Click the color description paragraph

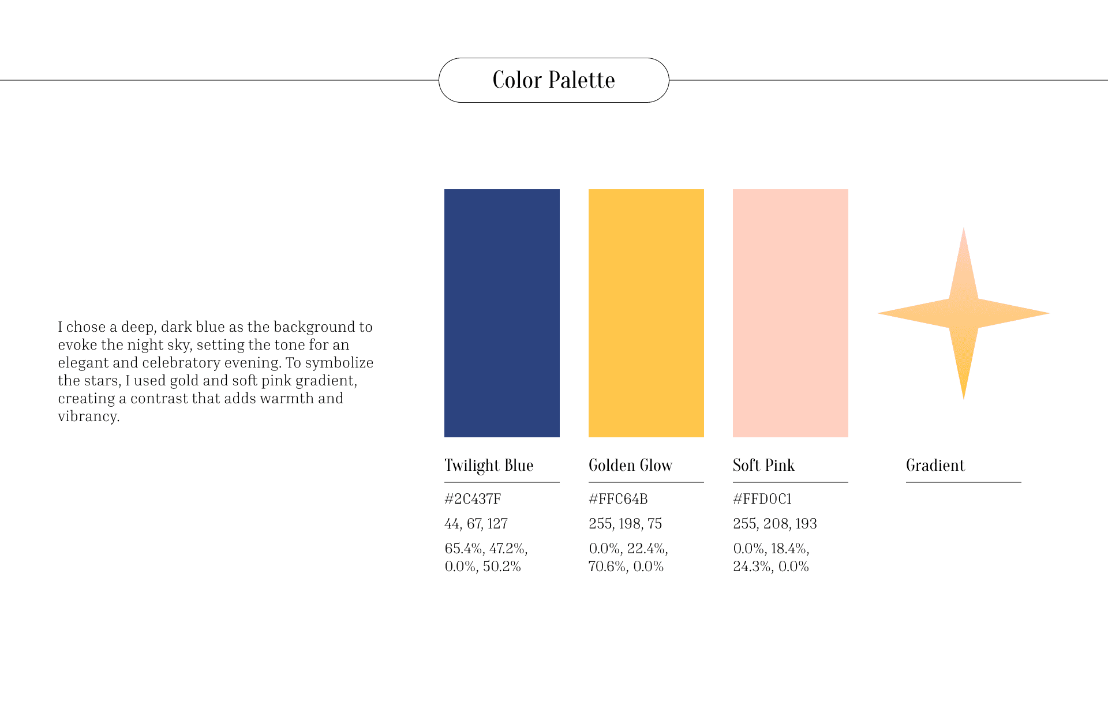coord(215,371)
